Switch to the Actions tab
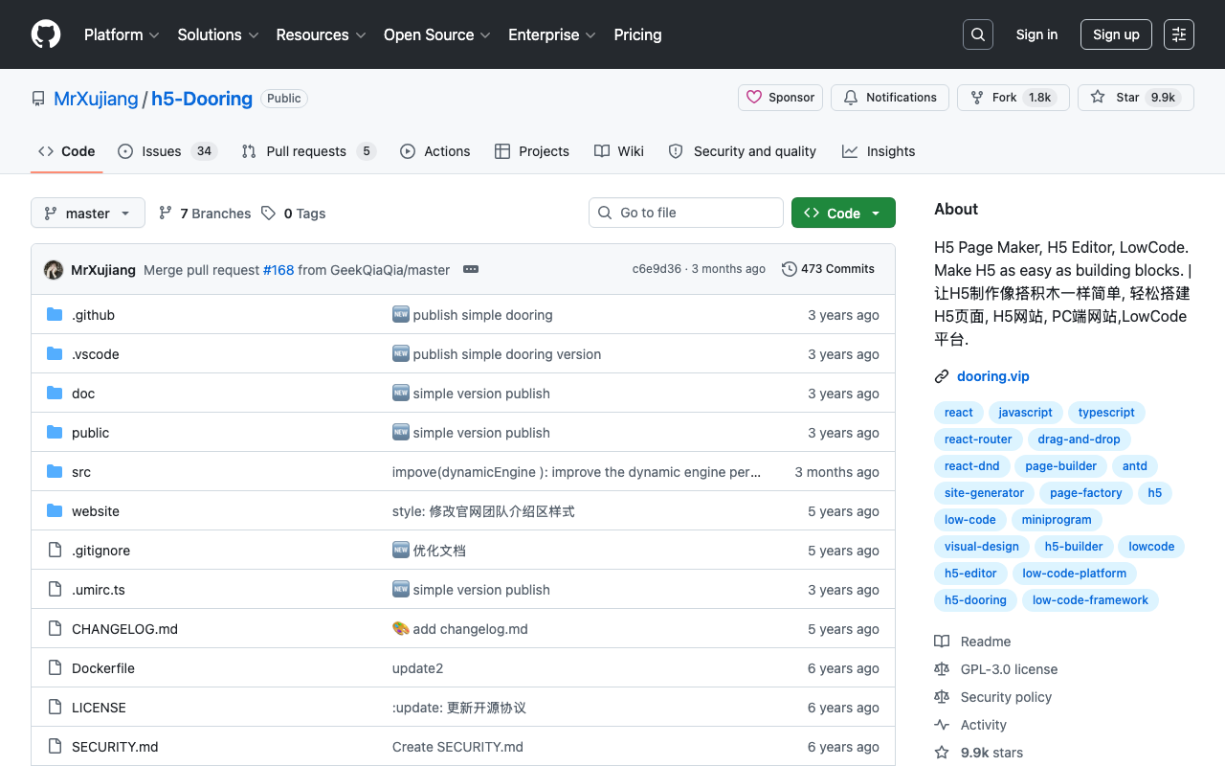 click(435, 151)
